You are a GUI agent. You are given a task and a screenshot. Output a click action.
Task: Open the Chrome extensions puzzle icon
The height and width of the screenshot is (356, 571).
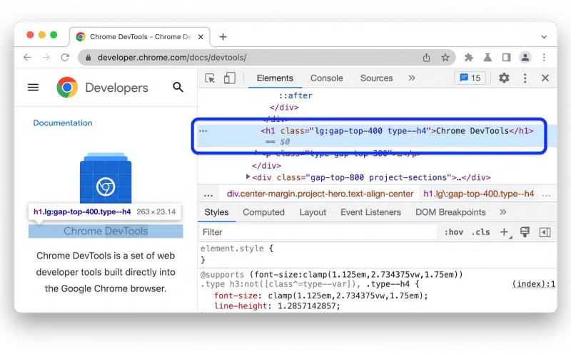point(469,58)
